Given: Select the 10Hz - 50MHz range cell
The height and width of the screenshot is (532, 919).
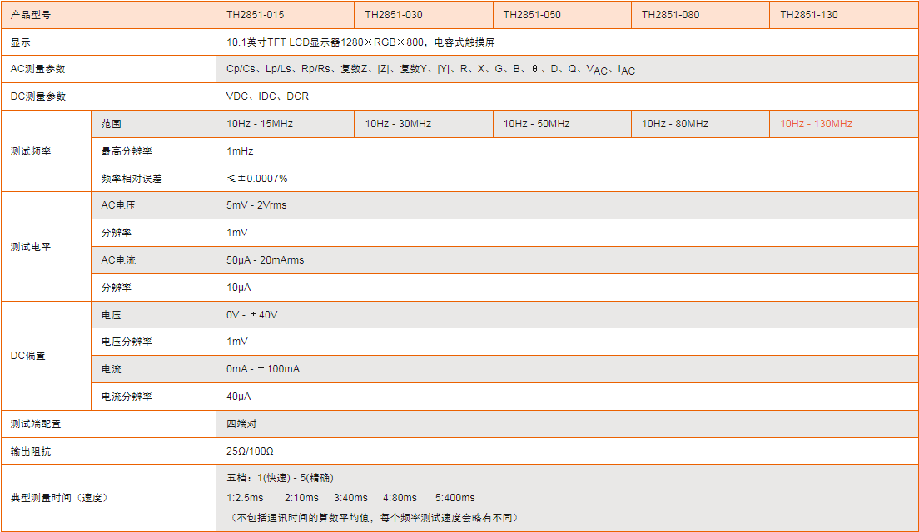Looking at the screenshot, I should pos(536,124).
